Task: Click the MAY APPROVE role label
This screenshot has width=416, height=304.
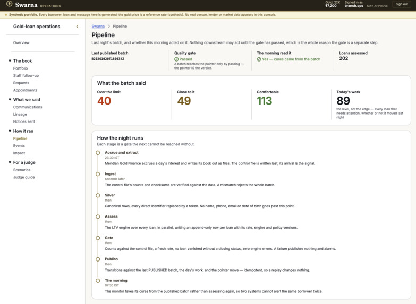Action: tap(377, 6)
